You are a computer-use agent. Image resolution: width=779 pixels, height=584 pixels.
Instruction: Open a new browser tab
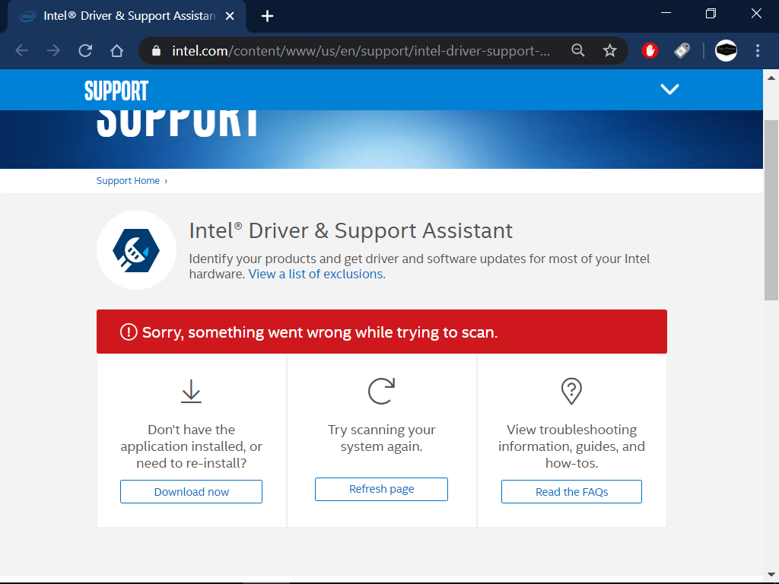[267, 17]
